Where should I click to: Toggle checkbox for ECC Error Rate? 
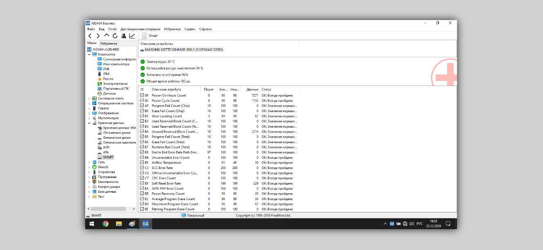click(142, 168)
